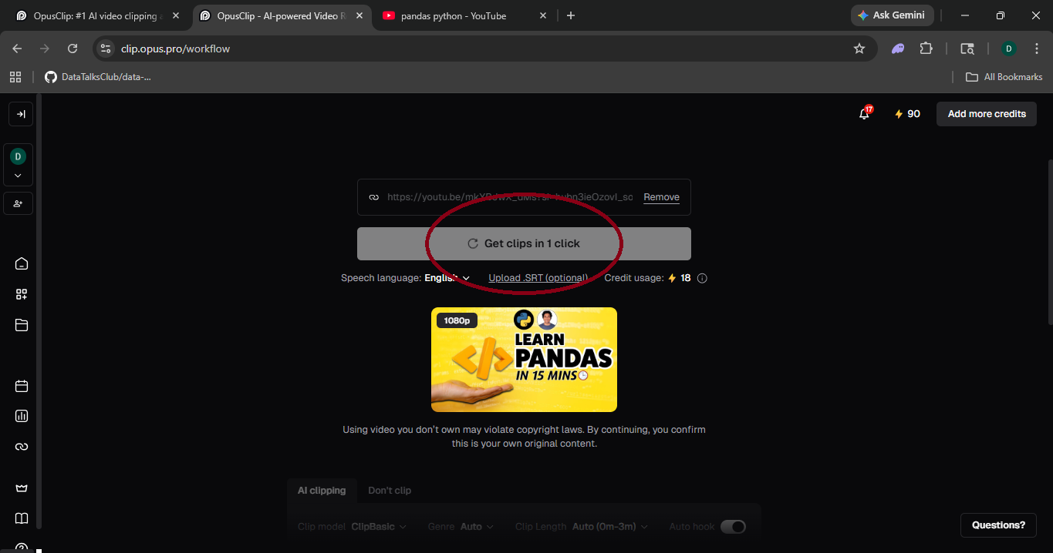1053x553 pixels.
Task: Click the Learn Pandas video thumbnail
Action: pos(524,360)
